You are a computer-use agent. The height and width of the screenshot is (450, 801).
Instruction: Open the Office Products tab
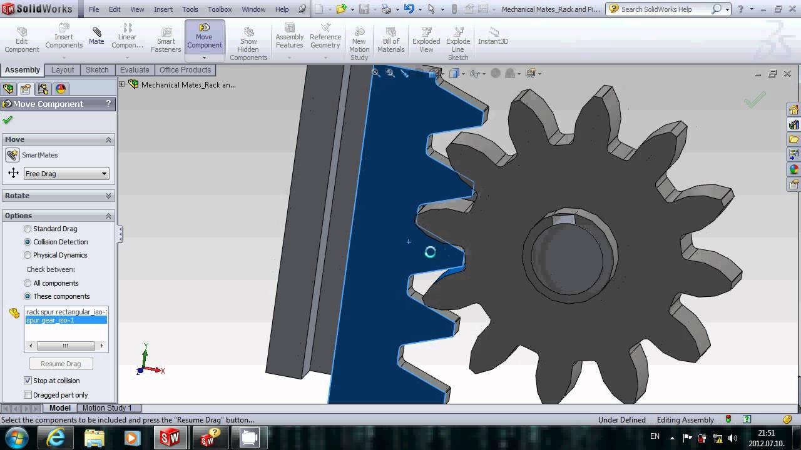[185, 70]
